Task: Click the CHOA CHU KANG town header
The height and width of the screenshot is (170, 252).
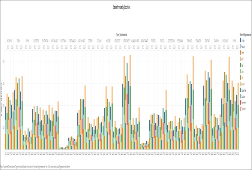Action: click(x=81, y=41)
